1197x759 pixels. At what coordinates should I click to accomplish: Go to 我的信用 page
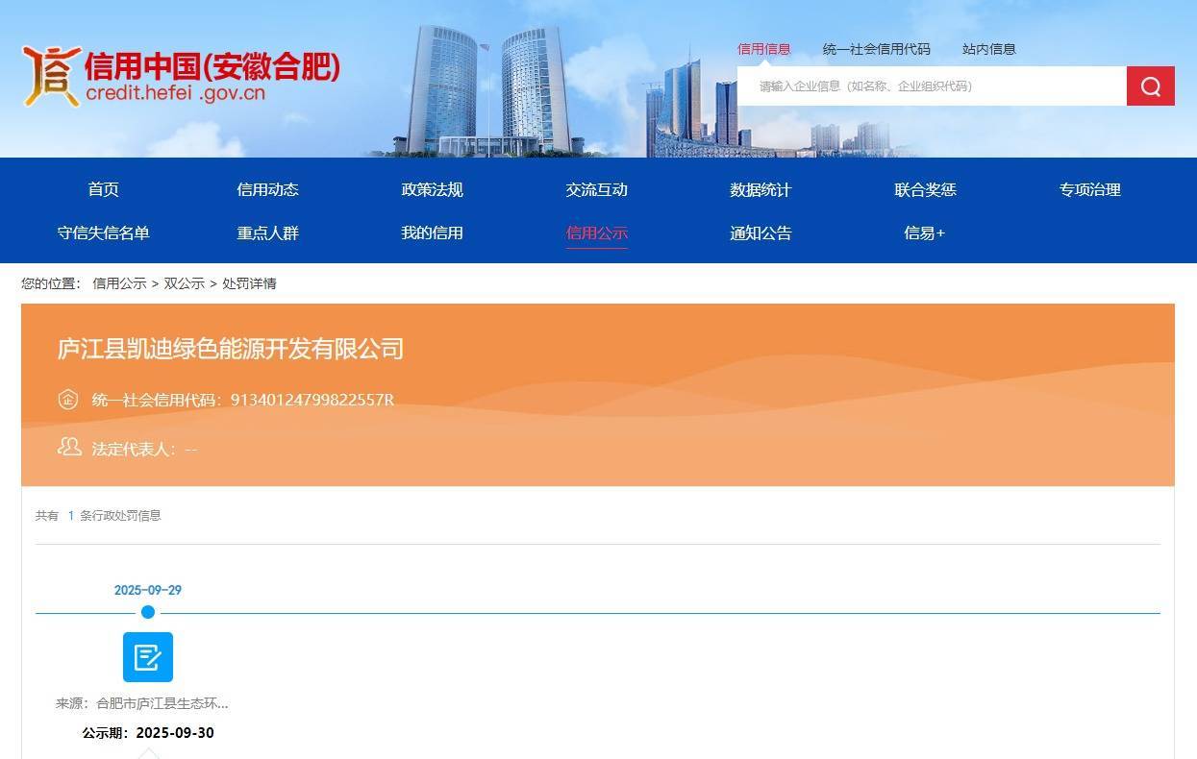[x=433, y=233]
